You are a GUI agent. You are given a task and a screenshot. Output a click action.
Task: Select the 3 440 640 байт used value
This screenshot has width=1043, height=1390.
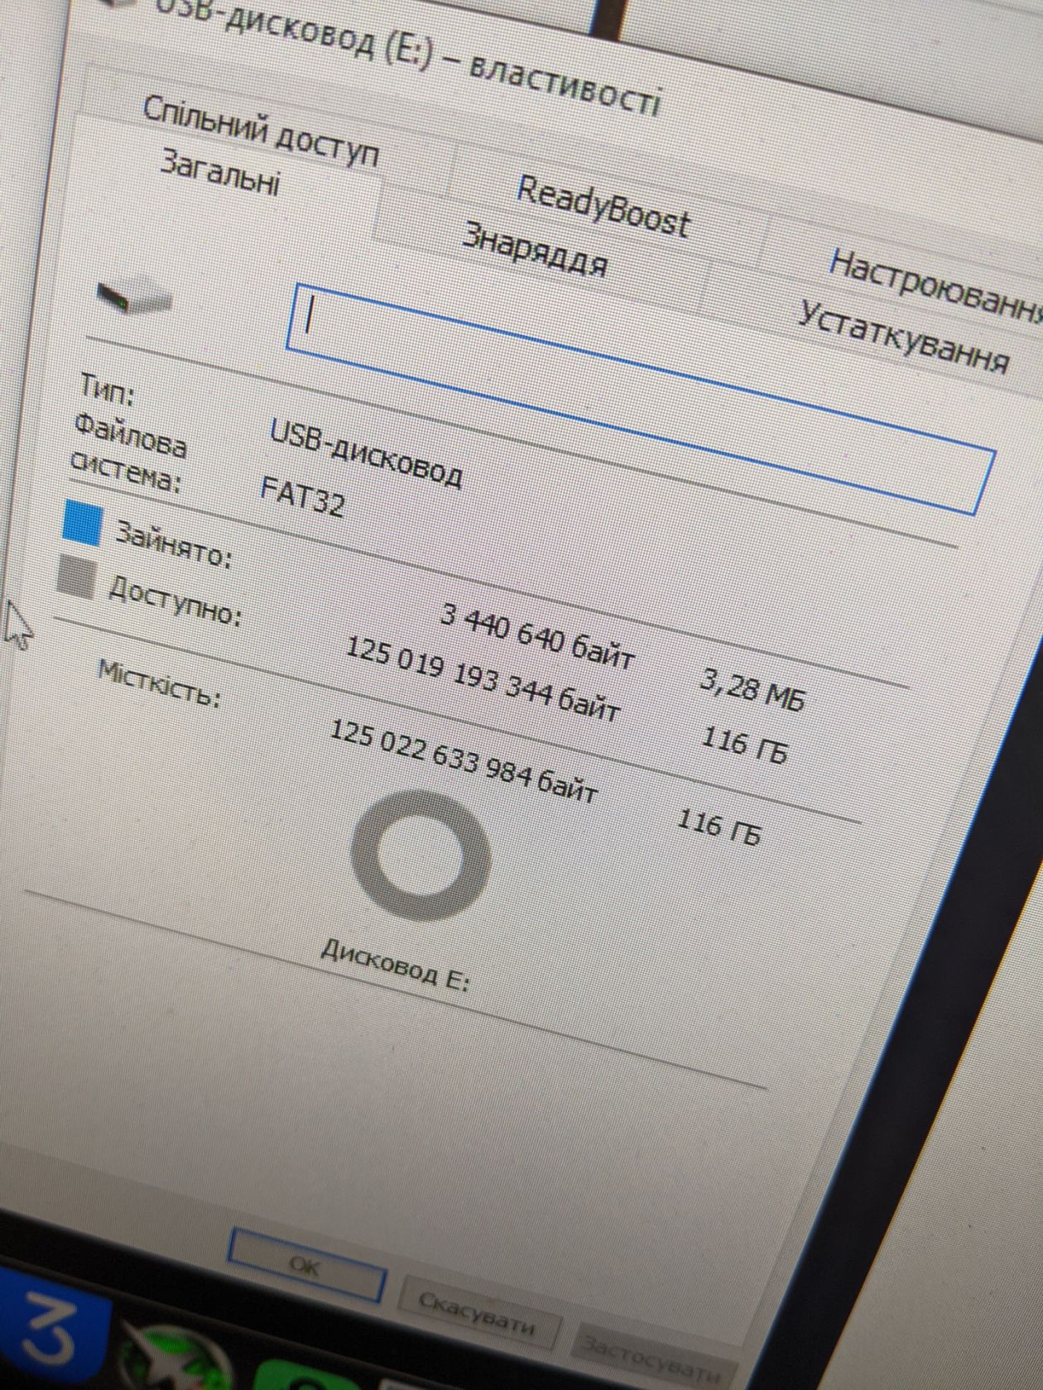click(537, 637)
